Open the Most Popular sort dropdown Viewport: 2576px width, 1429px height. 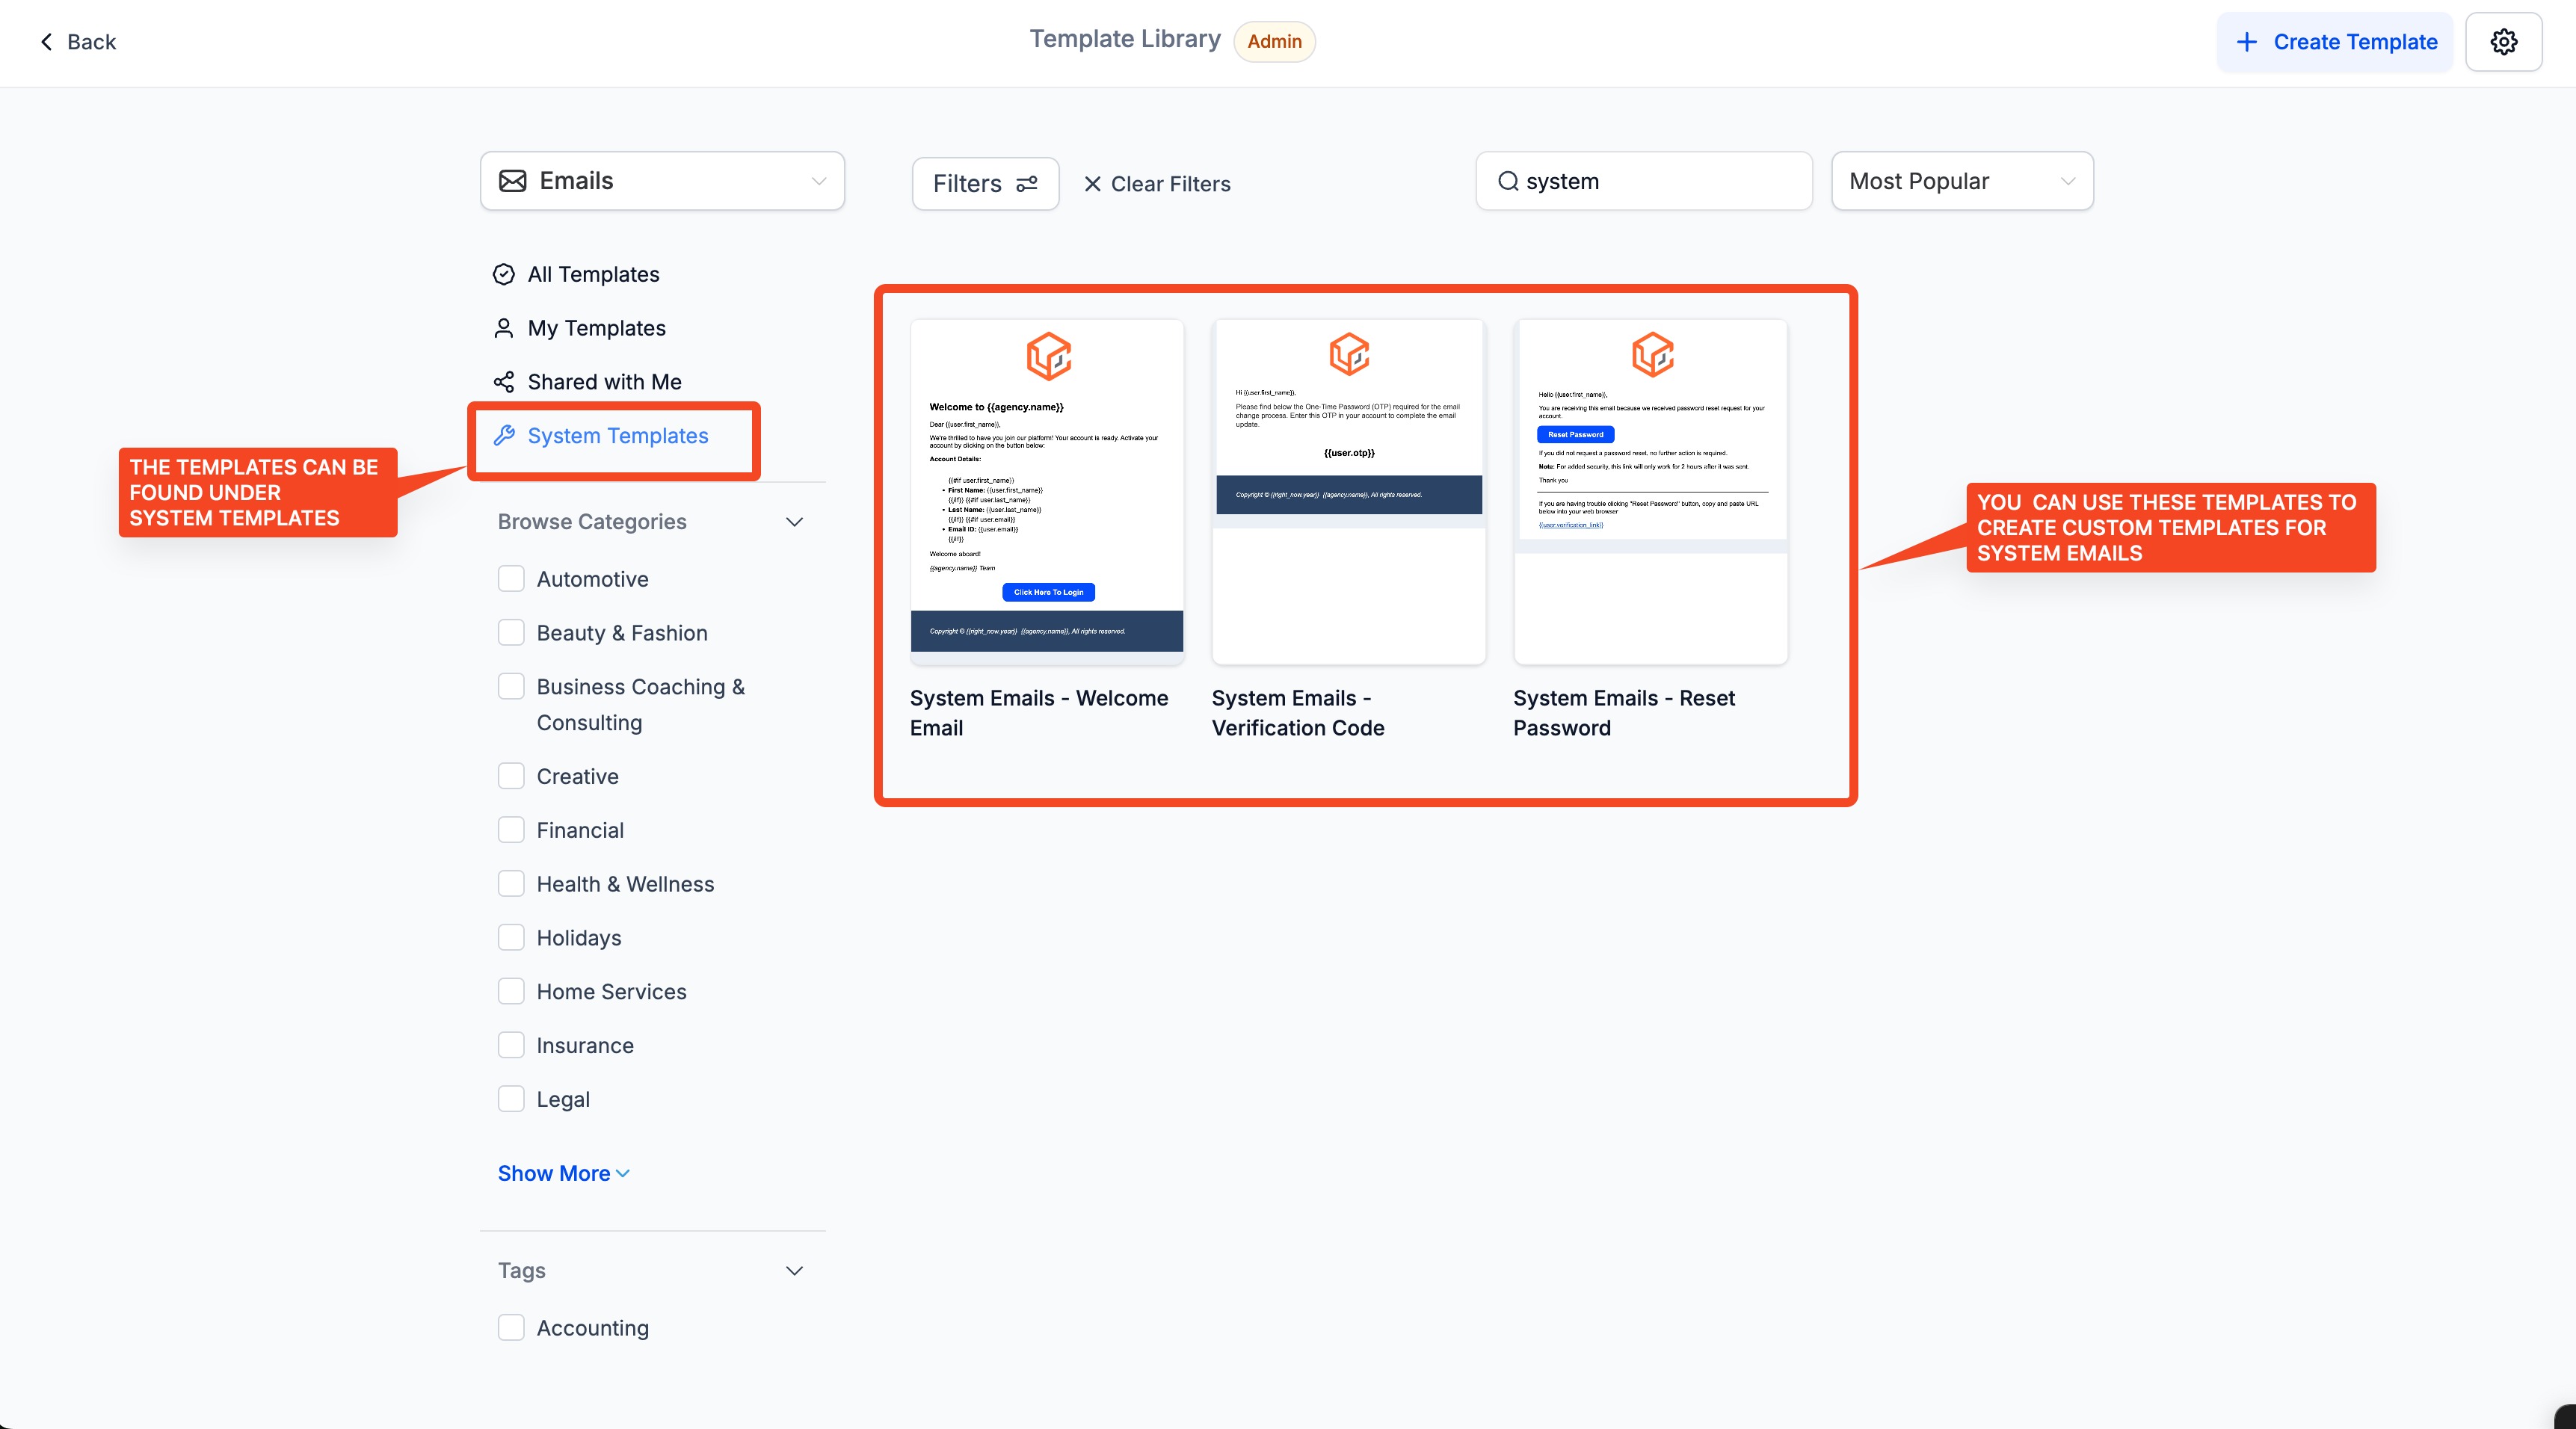click(1961, 181)
